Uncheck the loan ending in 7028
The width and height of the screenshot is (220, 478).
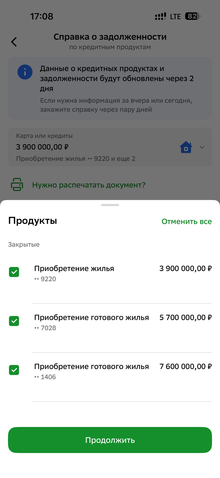pyautogui.click(x=14, y=321)
